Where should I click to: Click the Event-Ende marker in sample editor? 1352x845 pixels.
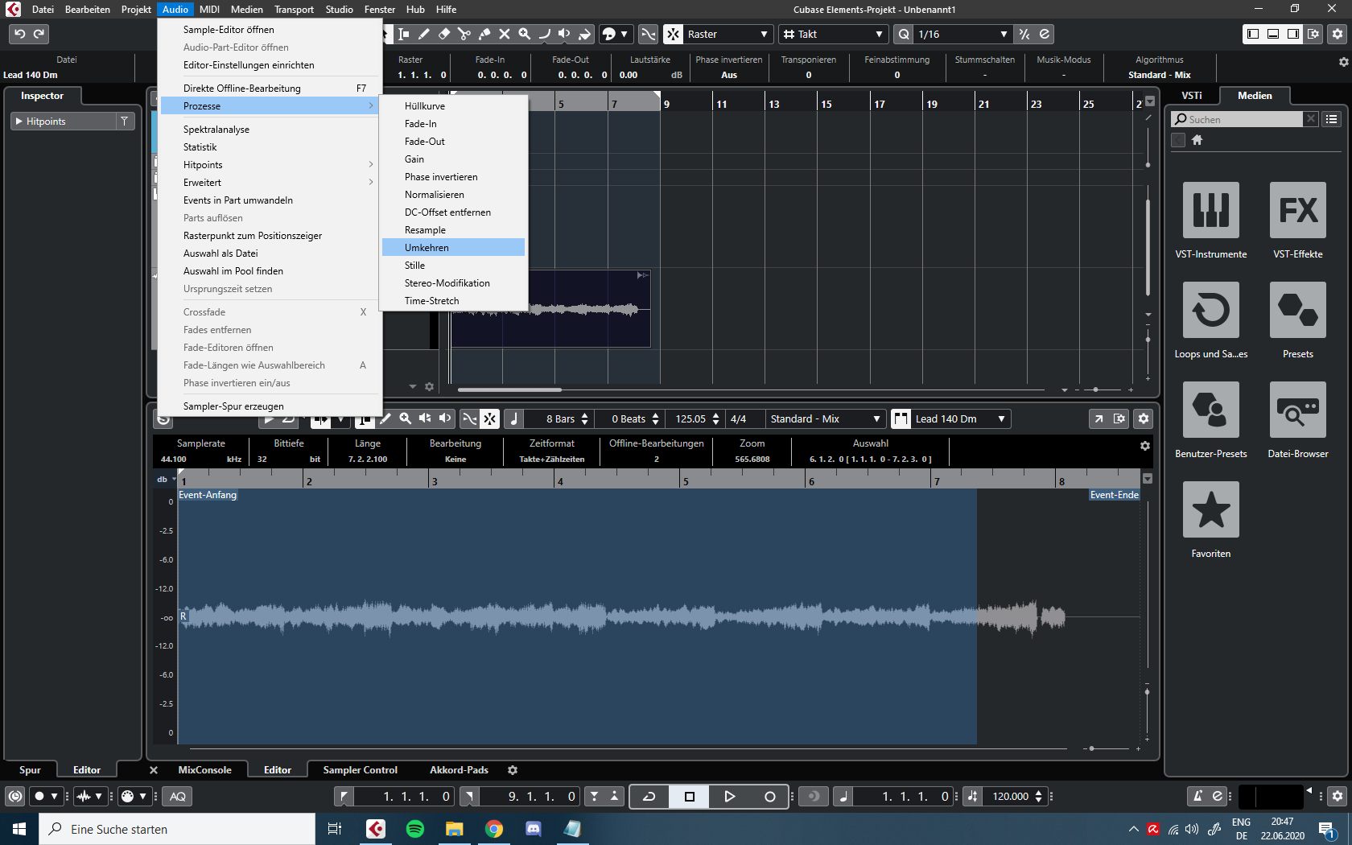(1115, 495)
